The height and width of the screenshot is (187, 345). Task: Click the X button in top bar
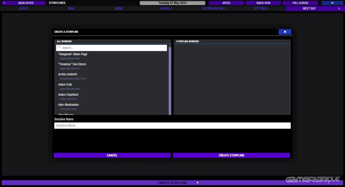click(332, 3)
